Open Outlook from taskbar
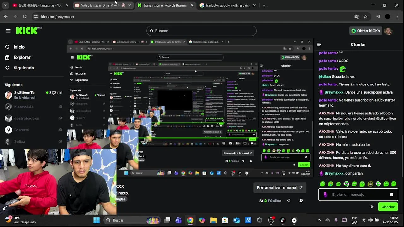This screenshot has width=404, height=227. tap(236, 220)
